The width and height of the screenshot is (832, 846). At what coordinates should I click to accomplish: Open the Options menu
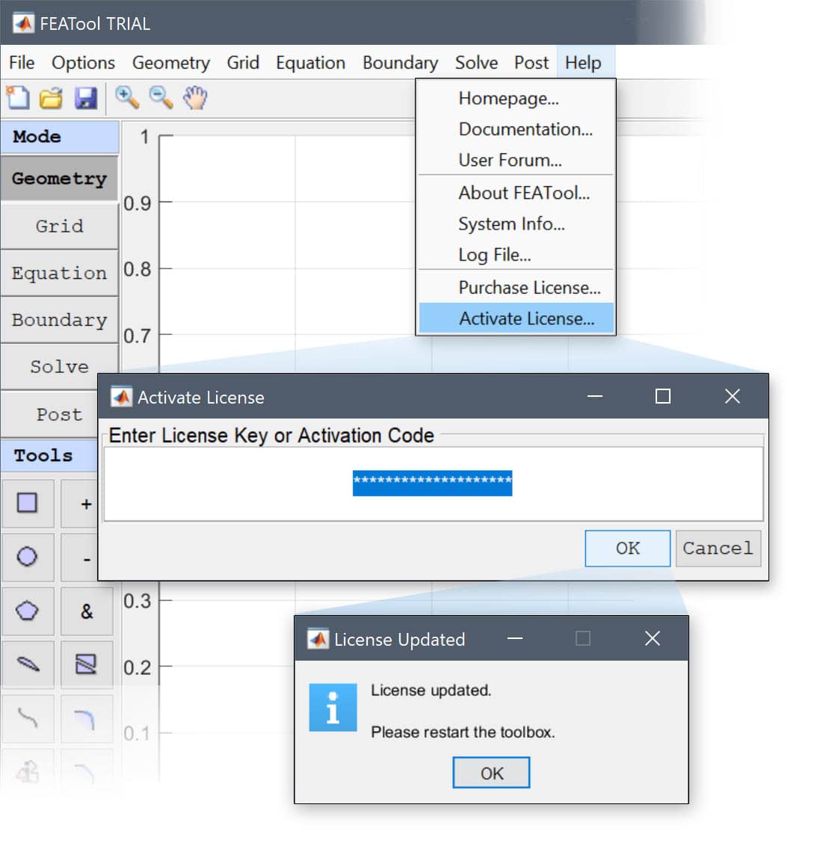(82, 63)
